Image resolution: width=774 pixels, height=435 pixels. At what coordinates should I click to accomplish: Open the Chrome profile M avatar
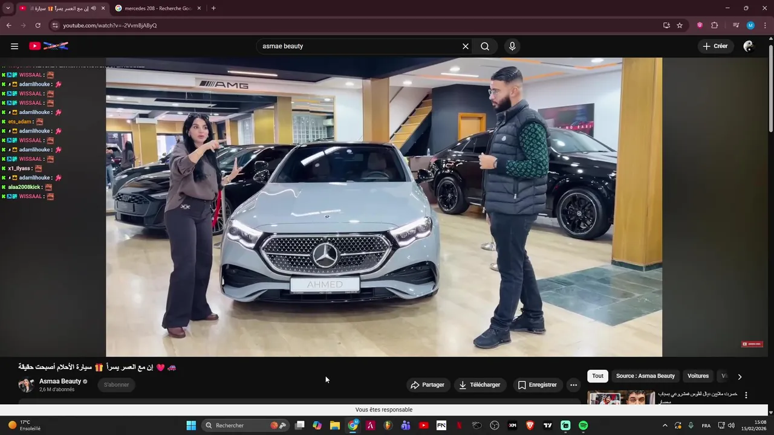(750, 25)
